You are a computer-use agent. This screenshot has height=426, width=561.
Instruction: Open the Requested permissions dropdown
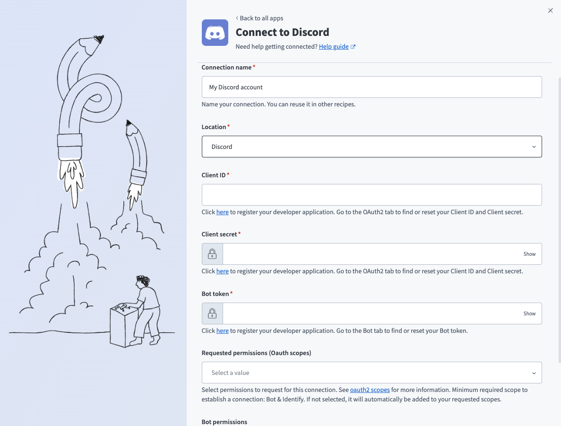point(372,373)
